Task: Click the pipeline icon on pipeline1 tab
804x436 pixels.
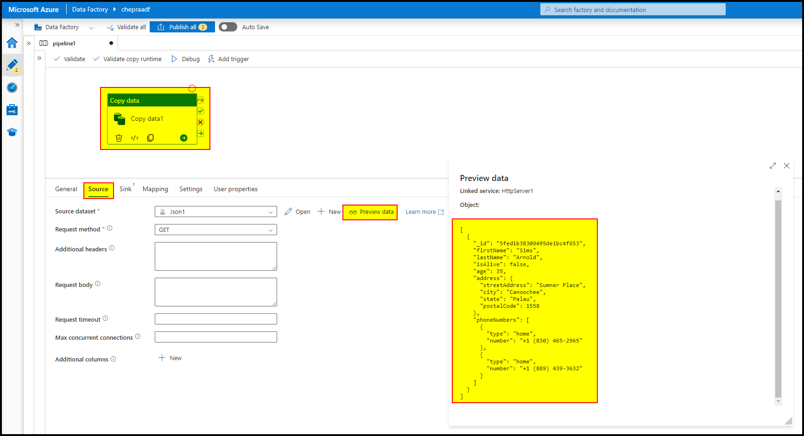Action: [44, 43]
